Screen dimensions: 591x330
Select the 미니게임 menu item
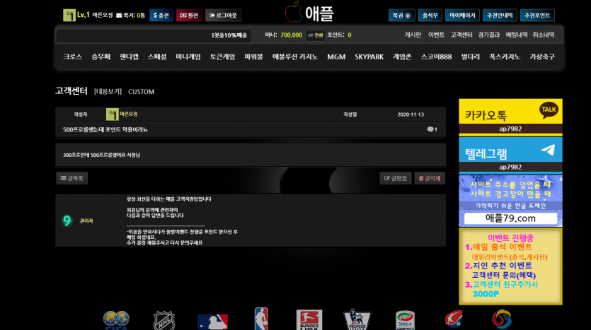pos(188,57)
